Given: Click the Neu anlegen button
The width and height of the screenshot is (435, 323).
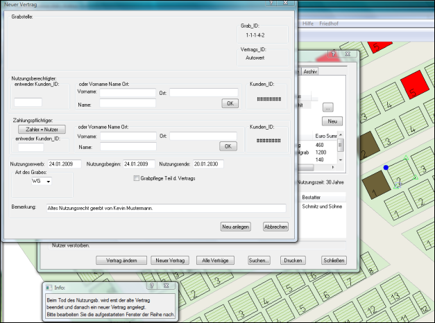Looking at the screenshot, I should (235, 227).
